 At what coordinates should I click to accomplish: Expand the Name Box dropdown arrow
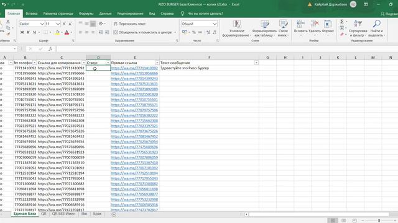(15, 49)
